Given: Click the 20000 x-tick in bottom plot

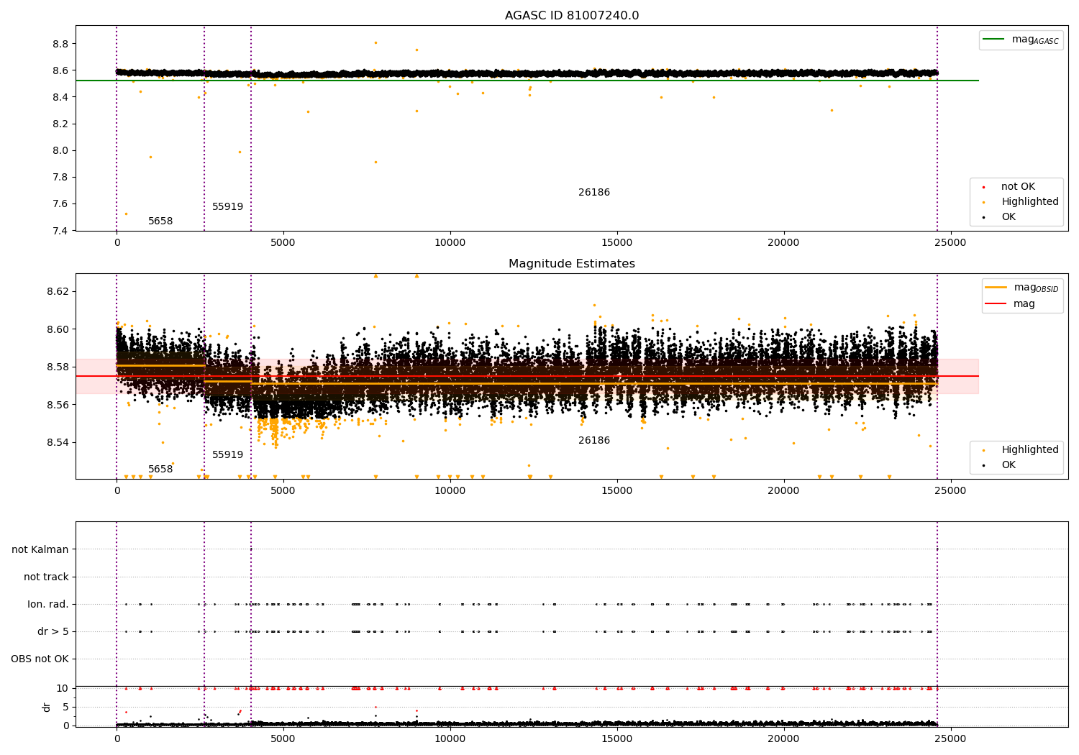Looking at the screenshot, I should pyautogui.click(x=783, y=738).
